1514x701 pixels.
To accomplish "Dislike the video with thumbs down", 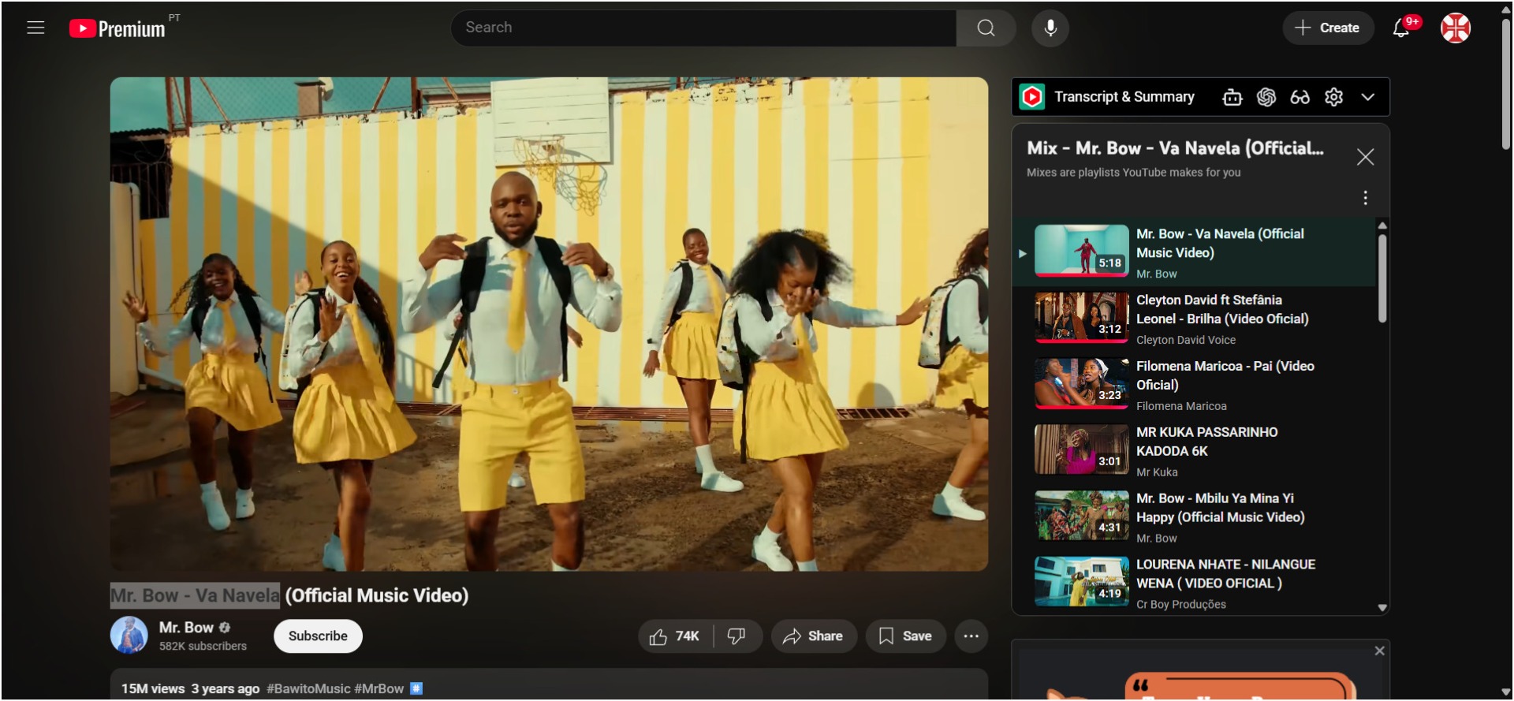I will coord(736,636).
